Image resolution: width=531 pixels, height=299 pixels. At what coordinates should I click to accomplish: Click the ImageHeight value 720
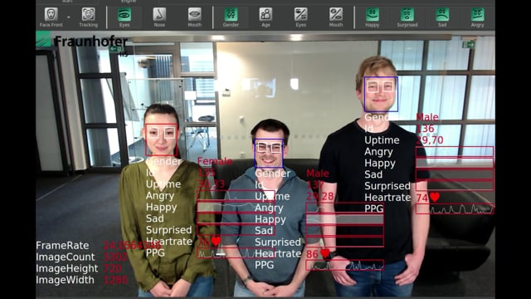pyautogui.click(x=113, y=268)
